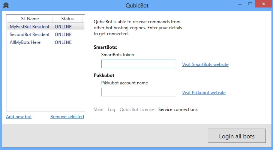Open the QubicBot License tab
273x150 pixels.
pos(136,109)
